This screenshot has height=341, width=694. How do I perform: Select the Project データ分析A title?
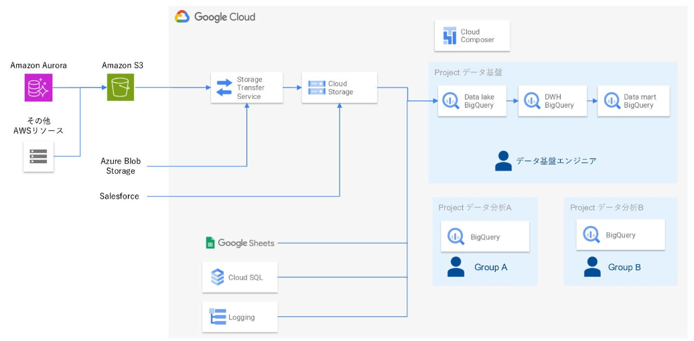(475, 207)
